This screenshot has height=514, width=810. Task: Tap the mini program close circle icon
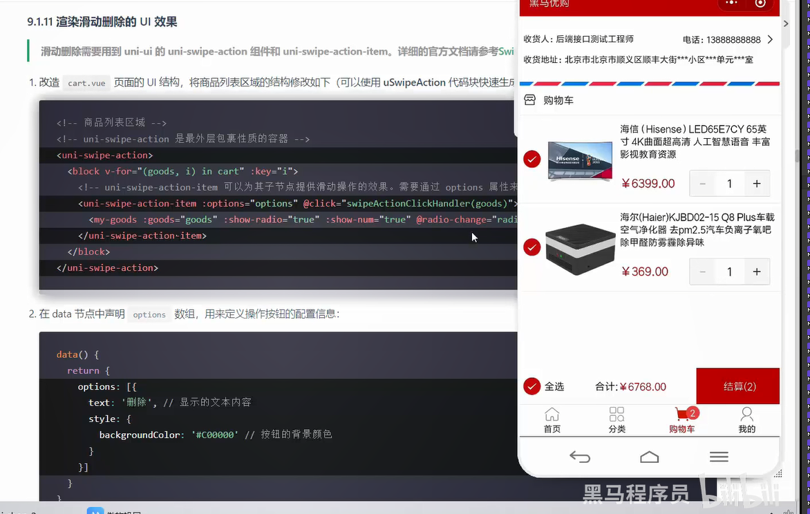[x=760, y=3]
